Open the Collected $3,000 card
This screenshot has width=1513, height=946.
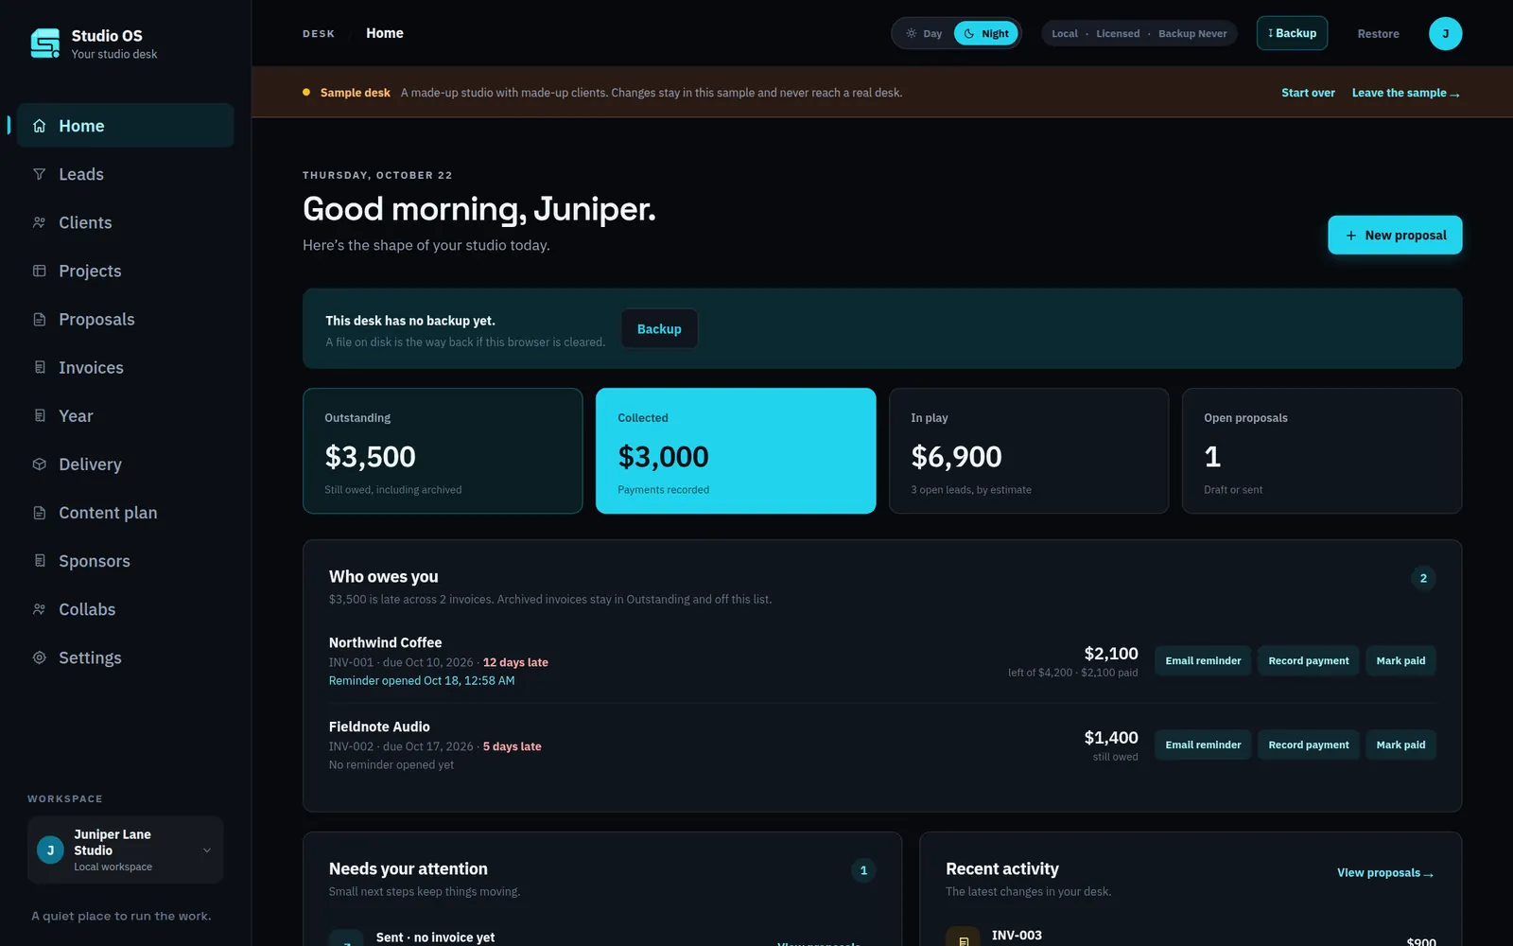point(736,450)
